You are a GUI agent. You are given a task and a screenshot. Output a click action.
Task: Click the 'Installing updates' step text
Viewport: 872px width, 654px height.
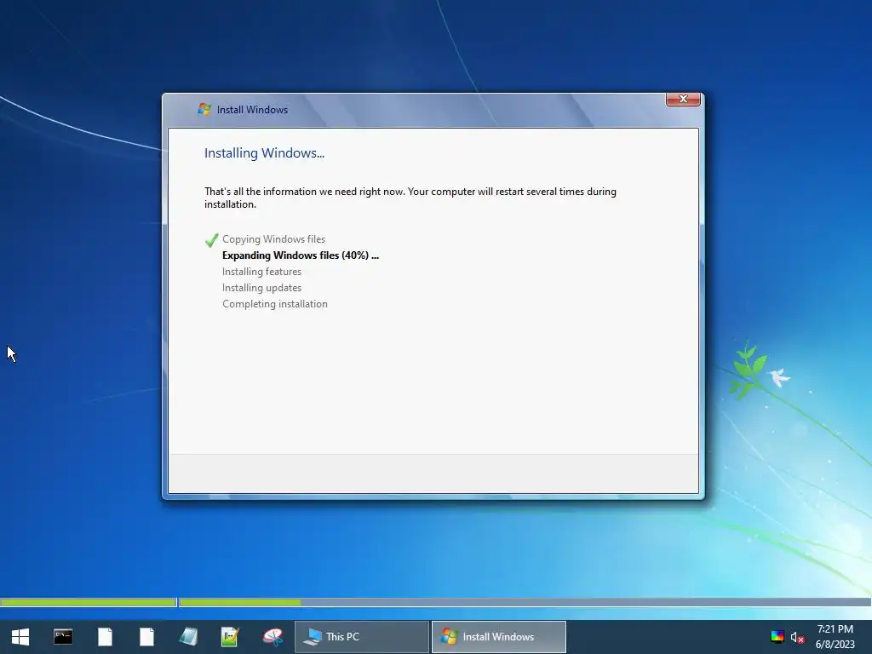point(262,288)
